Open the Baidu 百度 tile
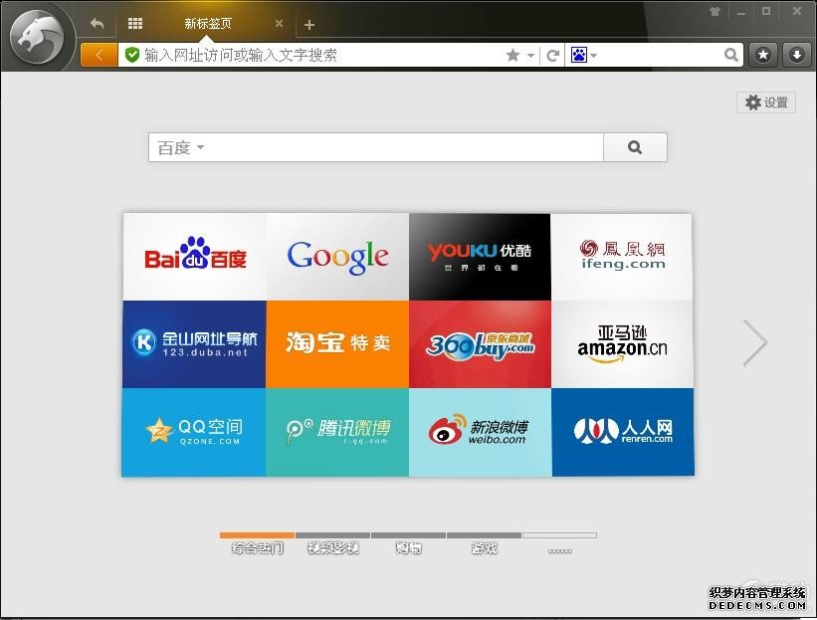Image resolution: width=817 pixels, height=620 pixels. coord(195,257)
